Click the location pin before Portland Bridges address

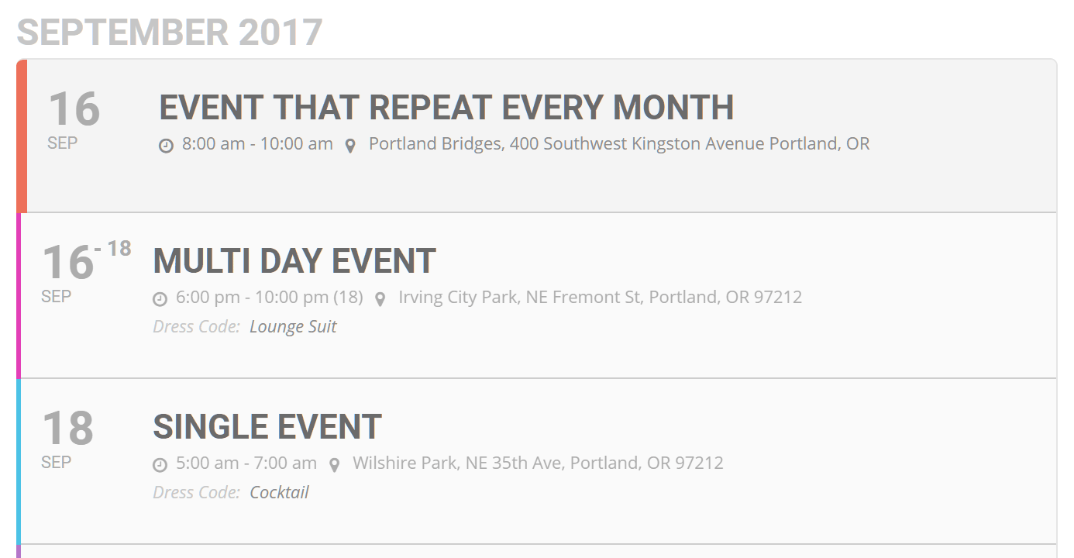point(350,145)
